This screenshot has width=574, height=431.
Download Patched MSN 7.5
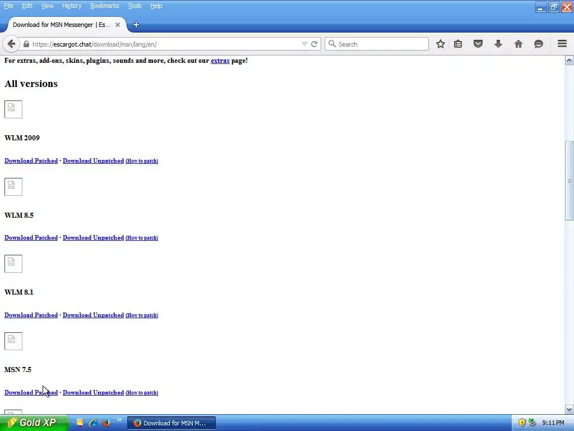pyautogui.click(x=31, y=392)
